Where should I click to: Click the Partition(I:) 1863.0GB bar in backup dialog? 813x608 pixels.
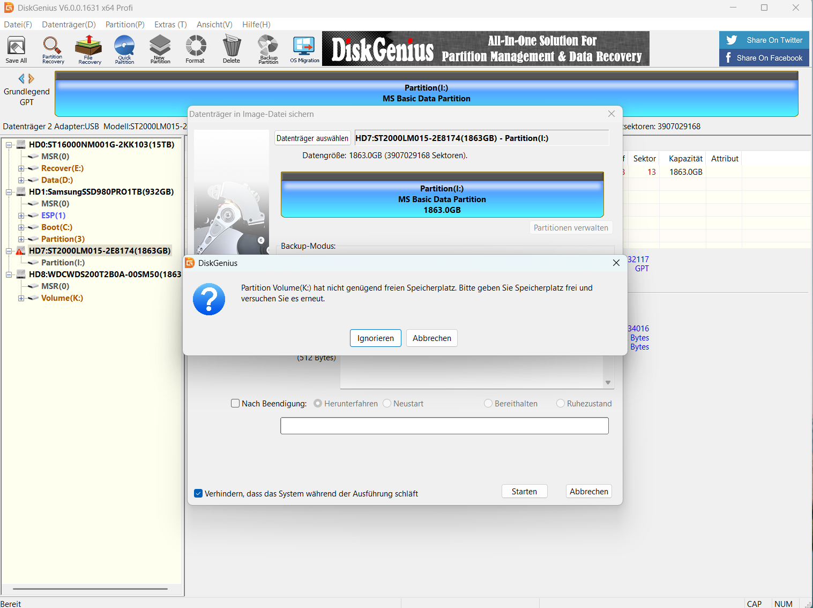[442, 195]
